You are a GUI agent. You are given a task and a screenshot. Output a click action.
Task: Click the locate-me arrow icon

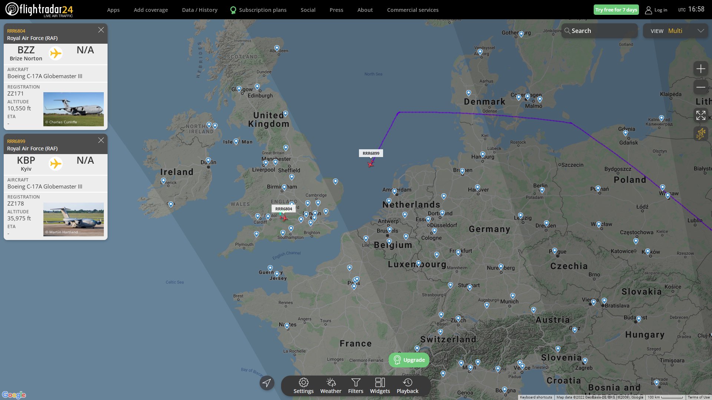267,383
